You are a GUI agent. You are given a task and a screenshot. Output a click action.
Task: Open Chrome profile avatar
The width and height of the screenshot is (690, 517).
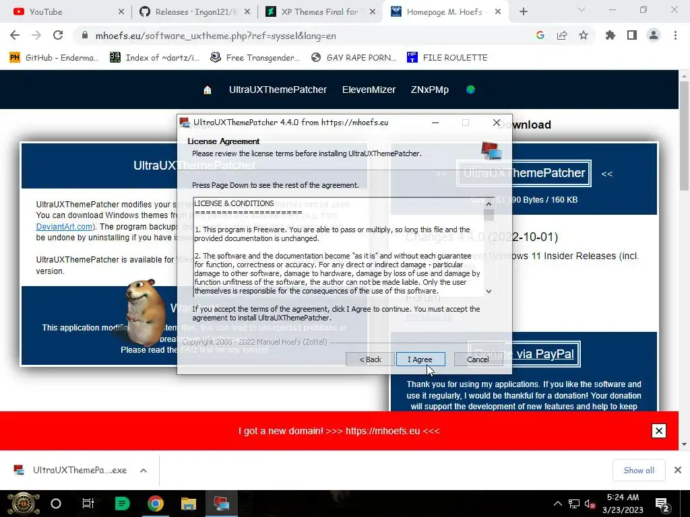[654, 35]
